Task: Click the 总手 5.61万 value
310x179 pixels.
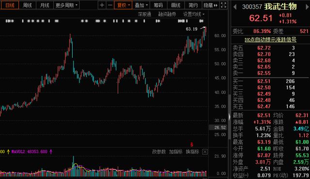Action: click(x=263, y=129)
